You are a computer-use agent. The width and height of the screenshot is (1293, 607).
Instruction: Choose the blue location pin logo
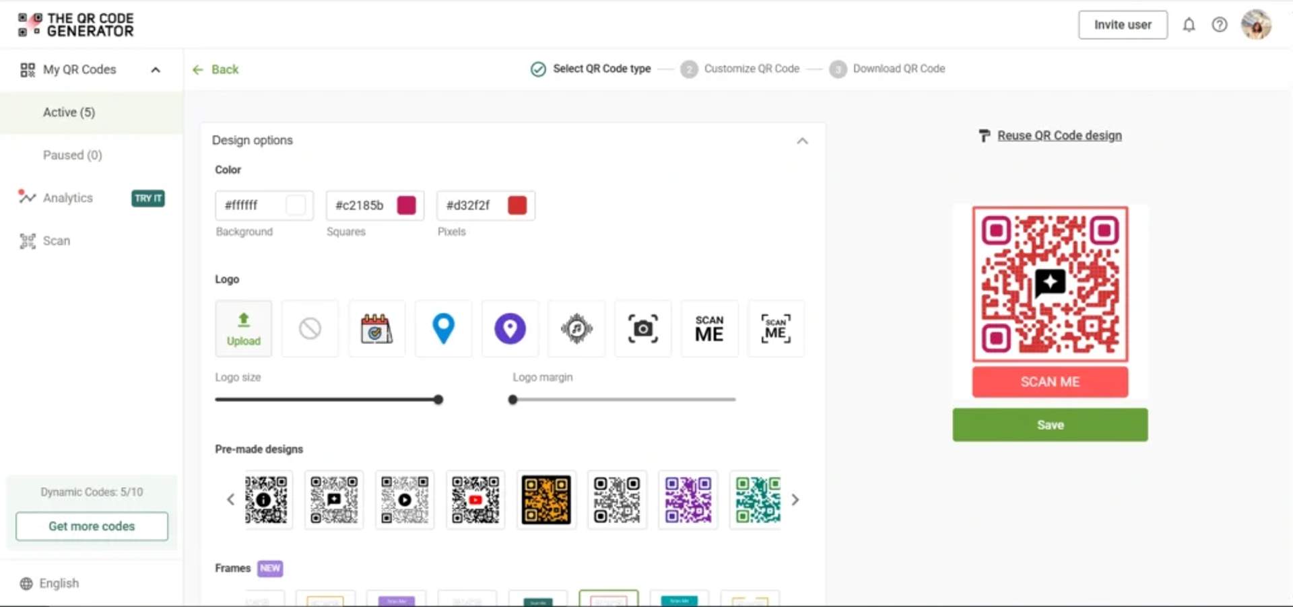443,328
